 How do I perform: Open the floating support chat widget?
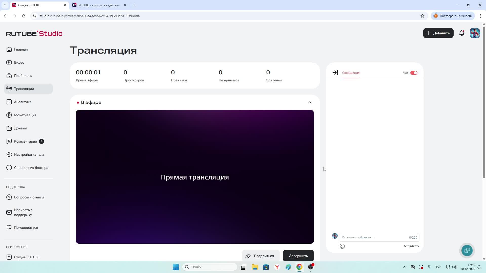click(467, 250)
